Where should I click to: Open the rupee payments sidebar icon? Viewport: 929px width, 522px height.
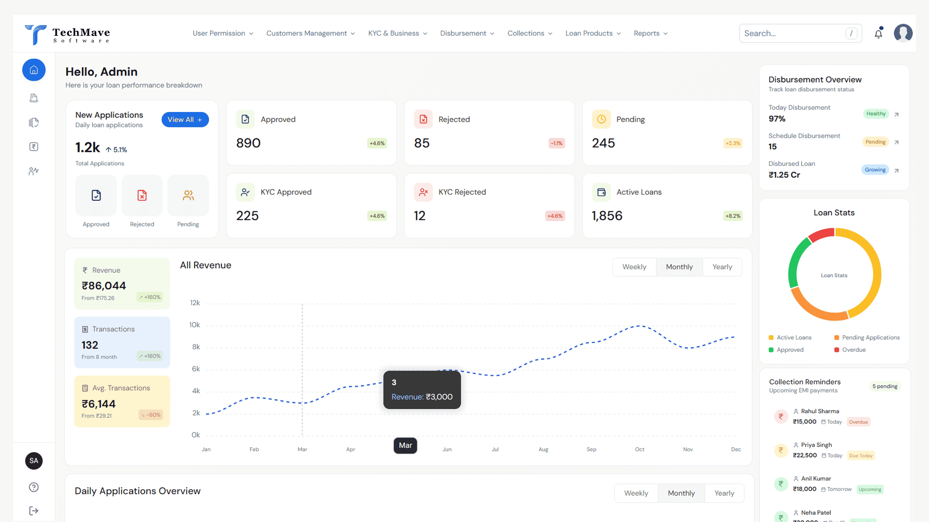pos(34,147)
